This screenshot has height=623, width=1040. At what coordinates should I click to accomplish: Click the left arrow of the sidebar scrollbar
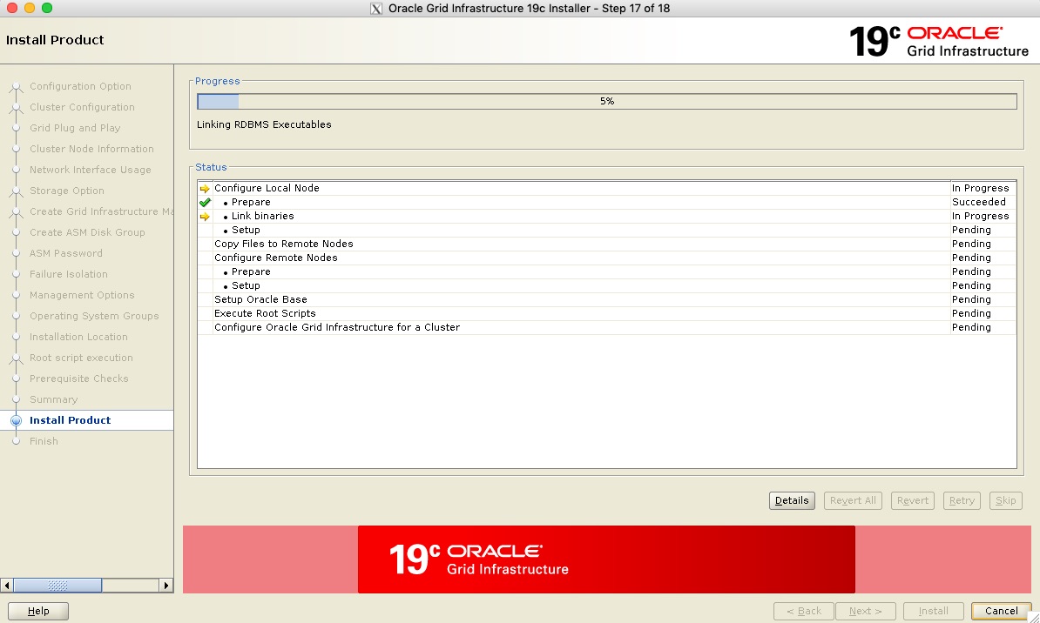click(7, 586)
